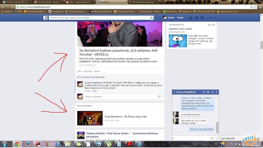The width and height of the screenshot is (263, 148).
Task: Open account menu dropdown arrow
Action: point(215,18)
